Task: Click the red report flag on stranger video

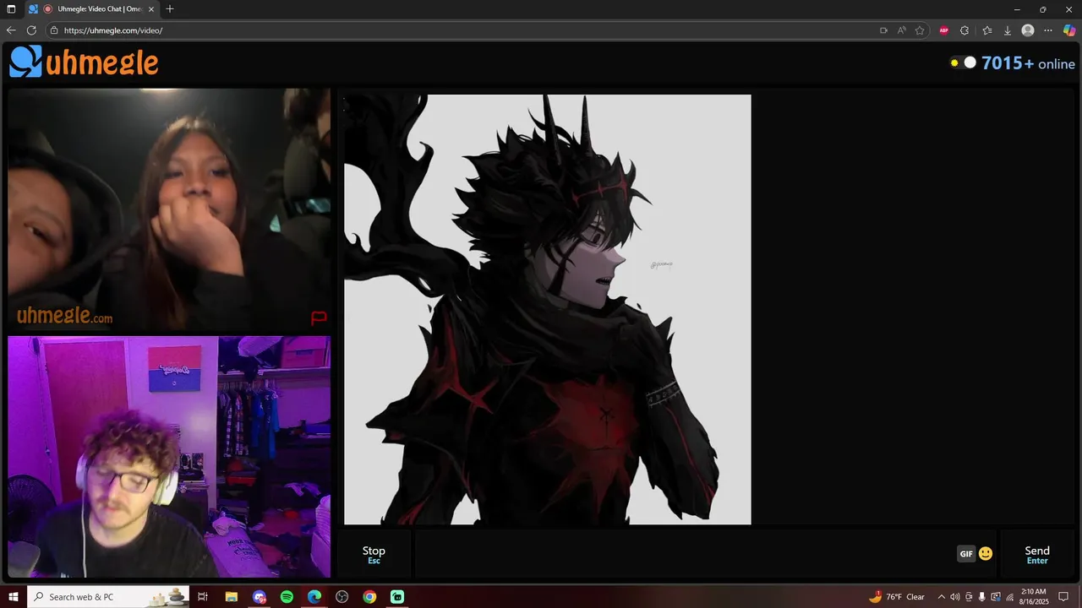Action: point(319,318)
